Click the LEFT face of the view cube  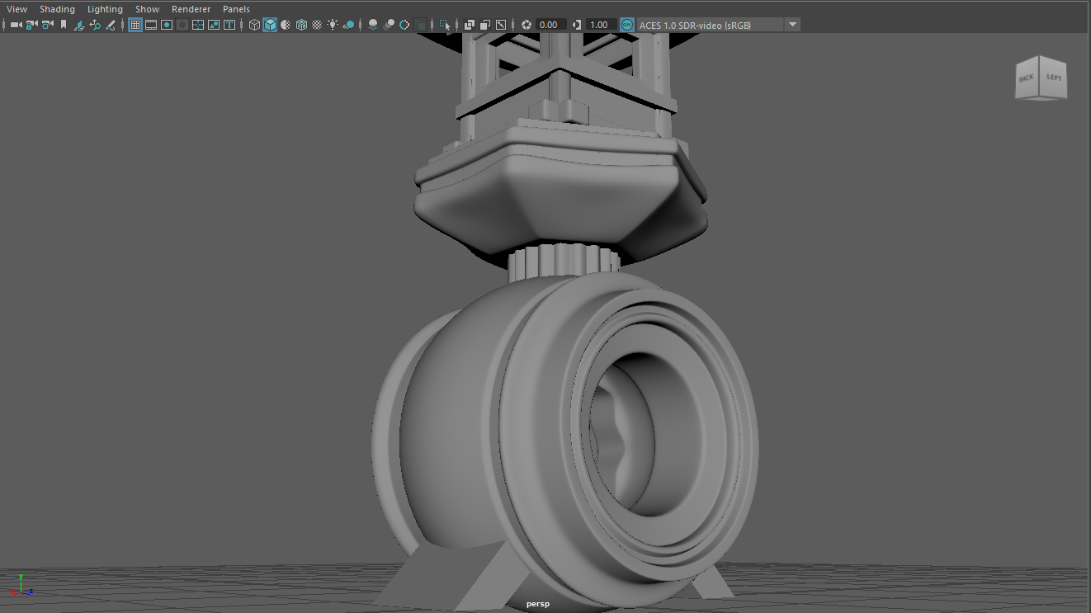point(1054,78)
